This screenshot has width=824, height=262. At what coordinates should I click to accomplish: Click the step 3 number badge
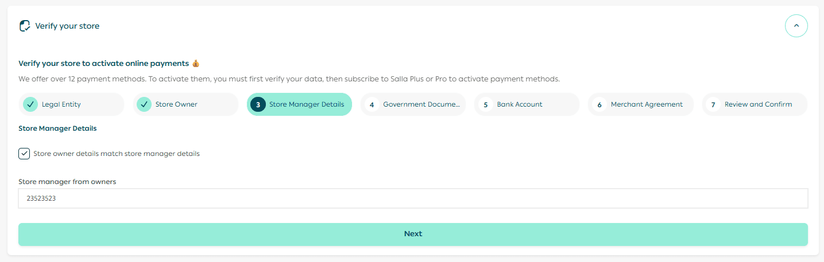(258, 104)
